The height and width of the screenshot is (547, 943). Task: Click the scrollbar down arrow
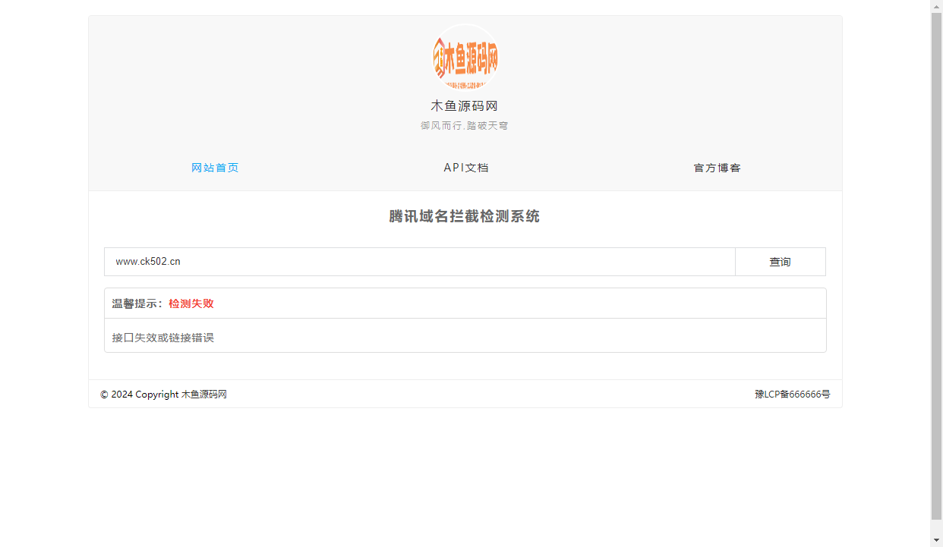[936, 540]
